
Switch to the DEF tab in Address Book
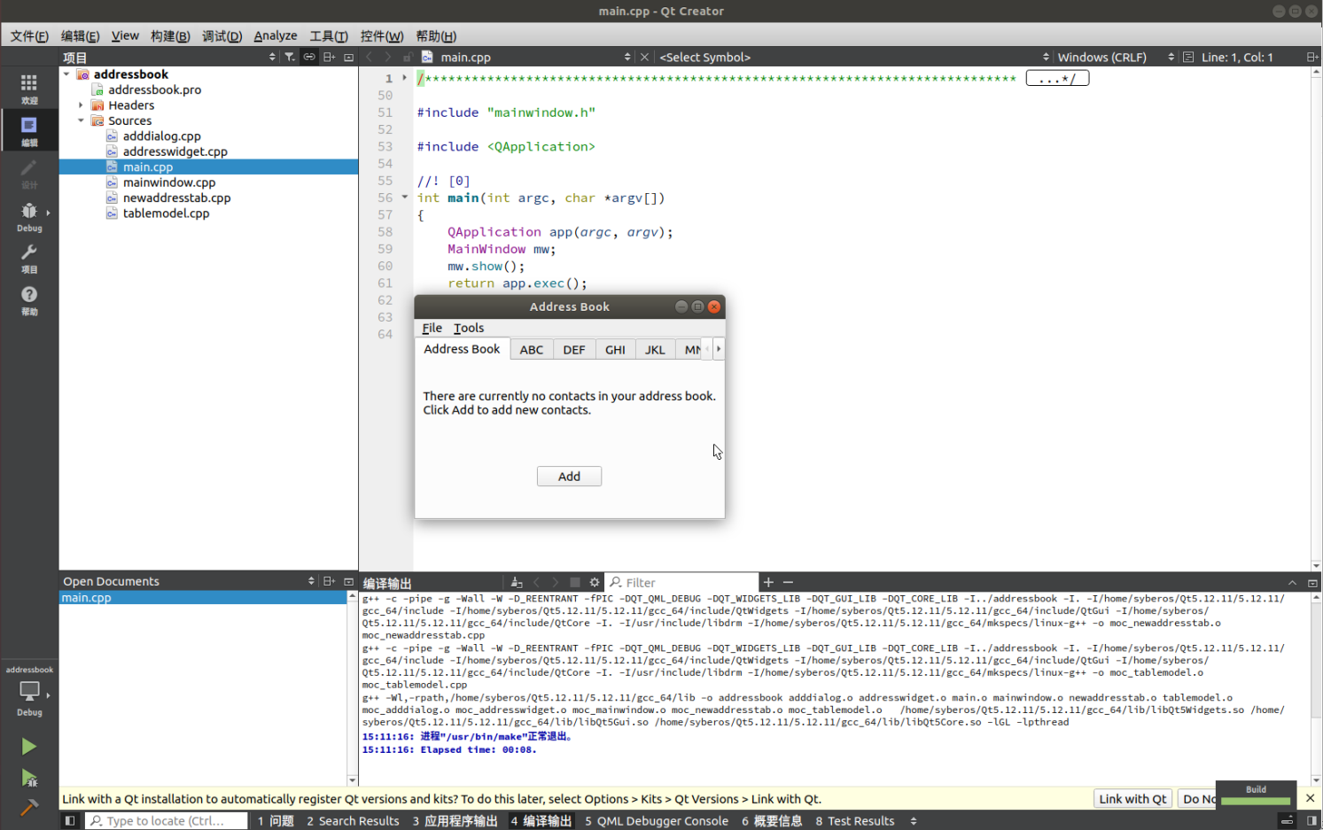click(x=573, y=350)
